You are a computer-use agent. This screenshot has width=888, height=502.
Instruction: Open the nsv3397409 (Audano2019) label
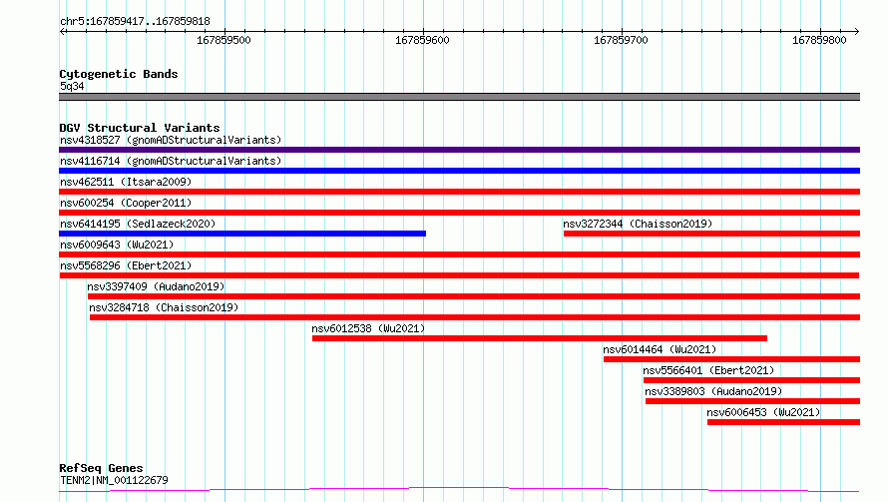(x=156, y=286)
